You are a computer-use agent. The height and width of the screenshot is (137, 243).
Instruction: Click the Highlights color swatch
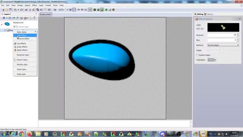[x=211, y=60]
